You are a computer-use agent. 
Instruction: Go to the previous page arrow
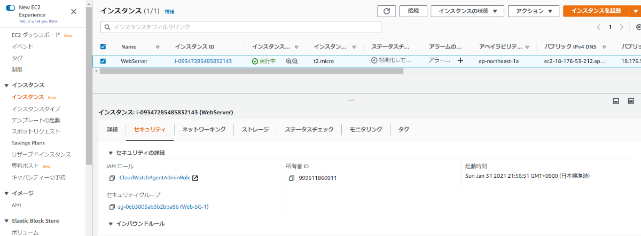(599, 27)
